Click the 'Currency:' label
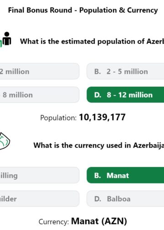 pos(54,222)
